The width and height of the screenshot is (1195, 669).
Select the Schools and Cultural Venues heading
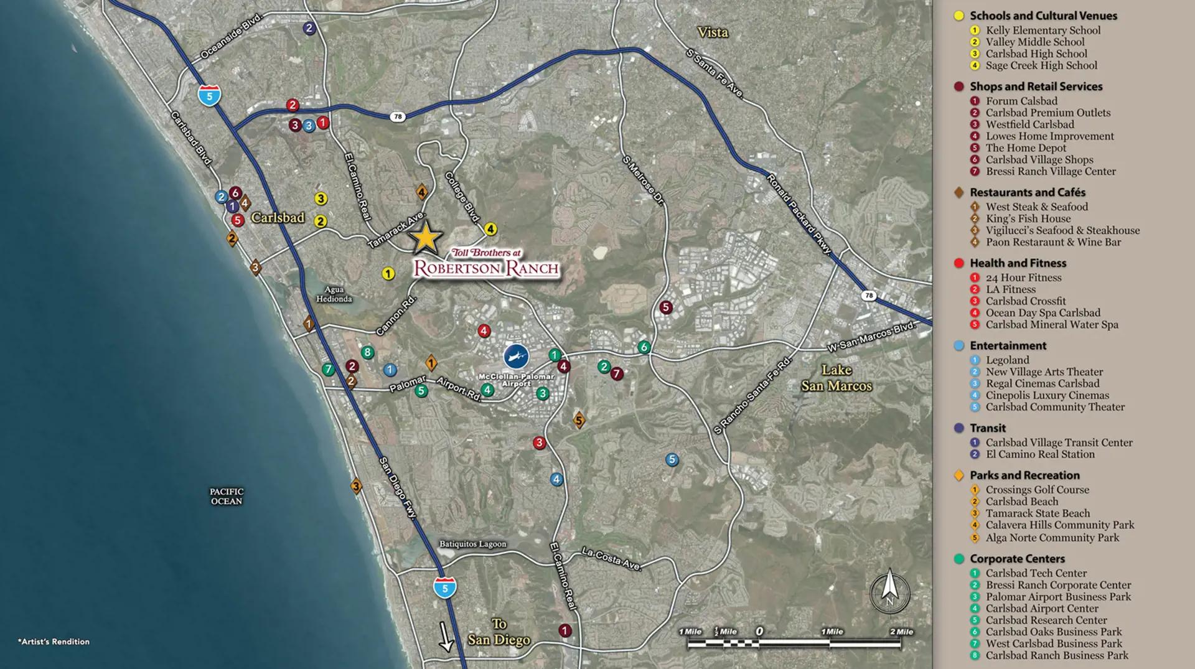(x=1043, y=16)
